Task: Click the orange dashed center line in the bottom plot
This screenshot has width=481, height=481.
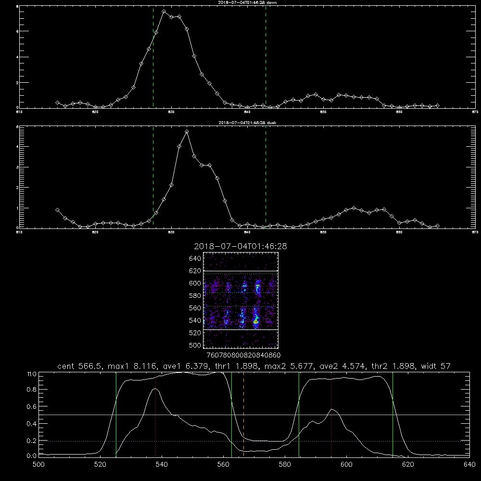Action: click(243, 415)
